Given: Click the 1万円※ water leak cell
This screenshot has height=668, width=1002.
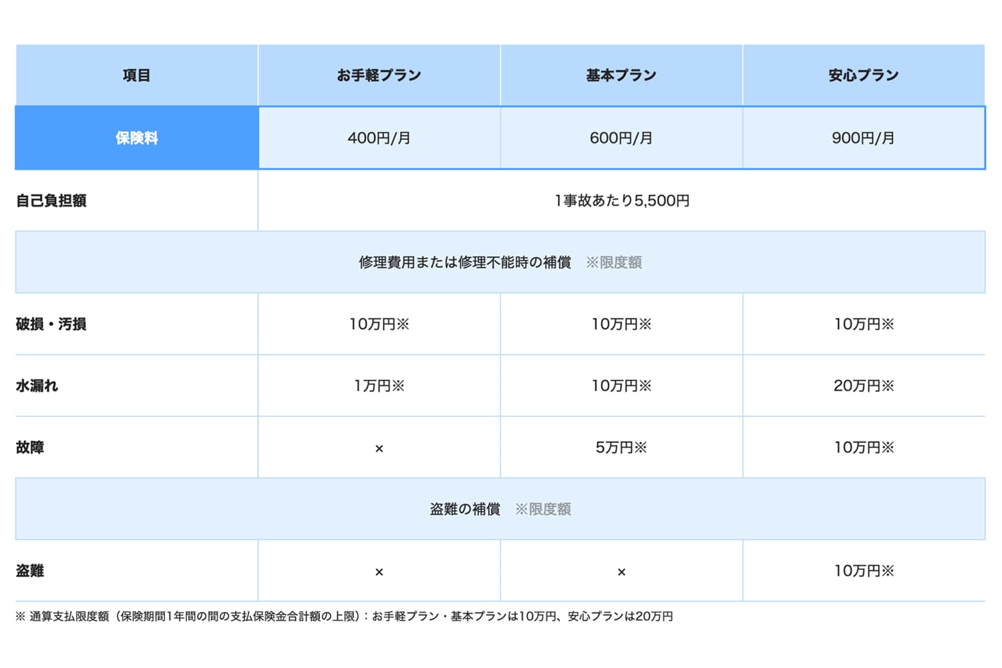Looking at the screenshot, I should pos(379,386).
